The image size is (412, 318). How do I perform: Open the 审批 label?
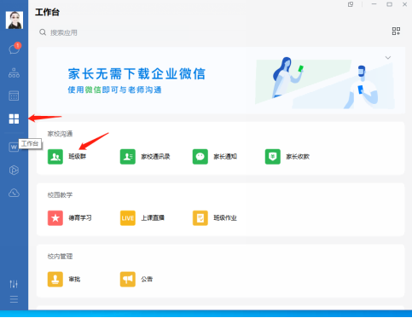tap(74, 280)
